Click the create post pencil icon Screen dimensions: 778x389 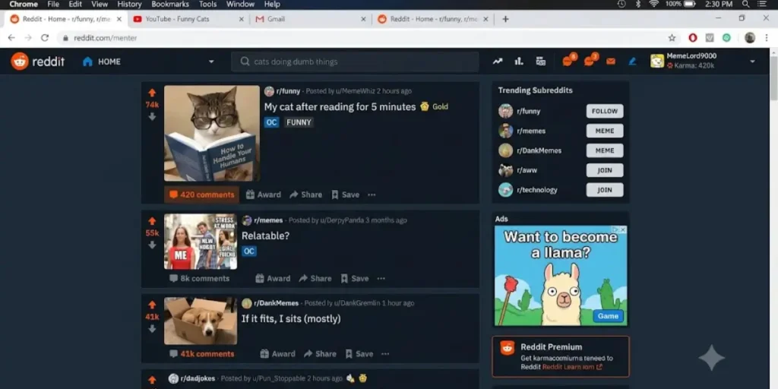(x=632, y=62)
